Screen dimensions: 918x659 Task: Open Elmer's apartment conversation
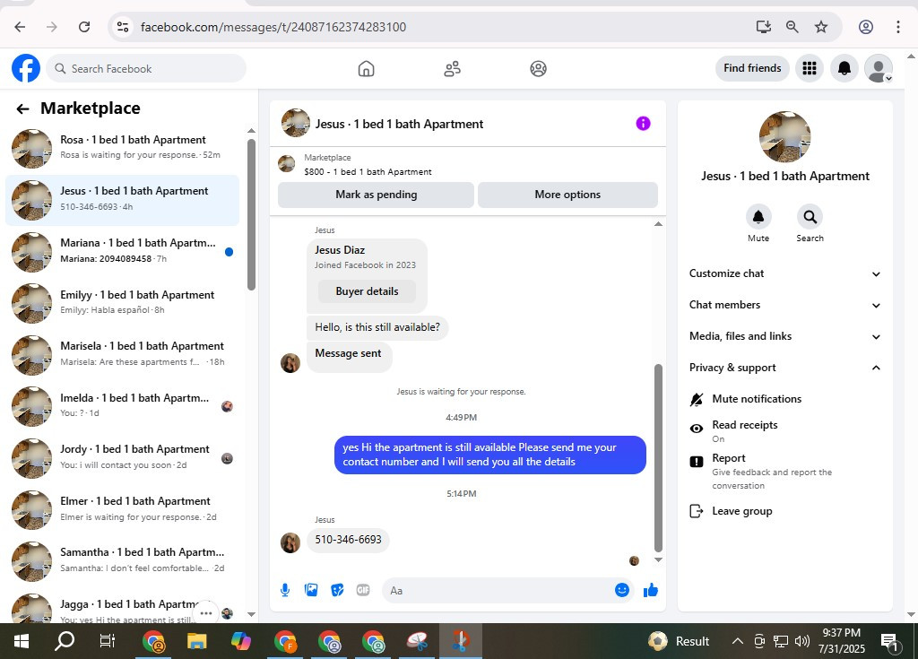122,509
